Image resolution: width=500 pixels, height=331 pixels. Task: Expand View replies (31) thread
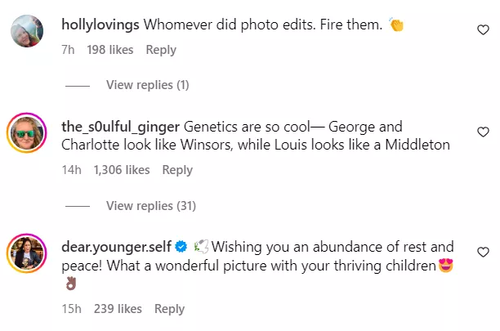click(150, 205)
